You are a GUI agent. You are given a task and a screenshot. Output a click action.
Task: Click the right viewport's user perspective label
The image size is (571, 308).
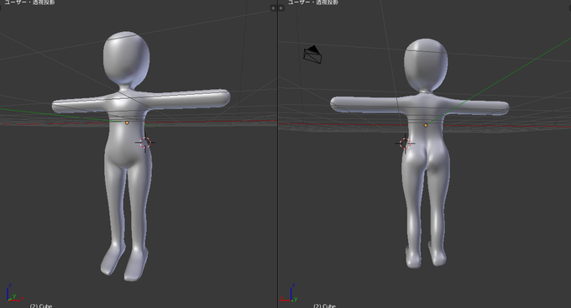pyautogui.click(x=313, y=3)
